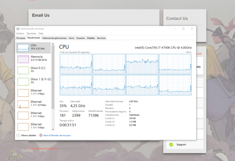Open the Inicio tab
Viewport: 235px width, 161px height.
[x=71, y=38]
